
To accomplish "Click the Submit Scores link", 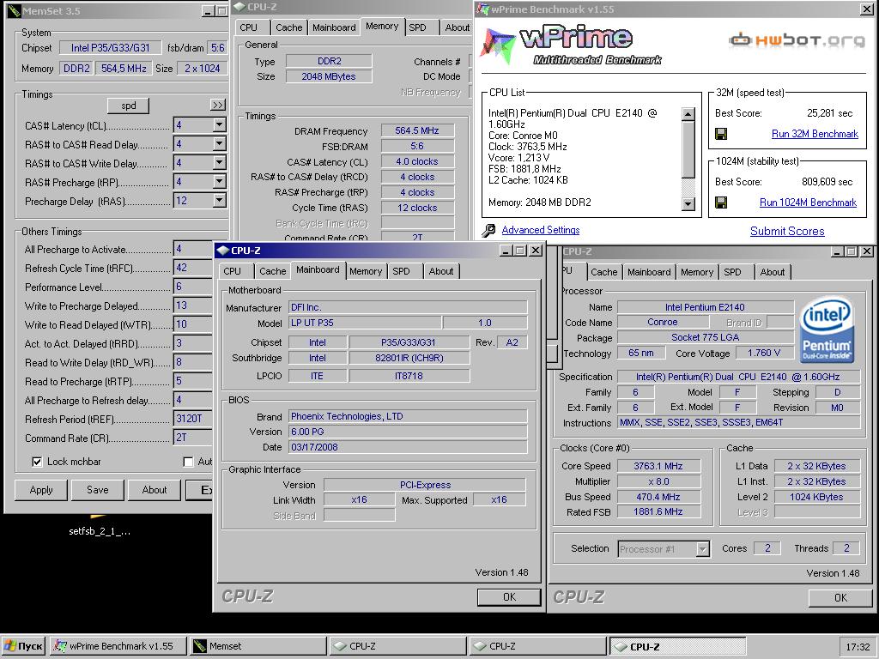I will 787,231.
